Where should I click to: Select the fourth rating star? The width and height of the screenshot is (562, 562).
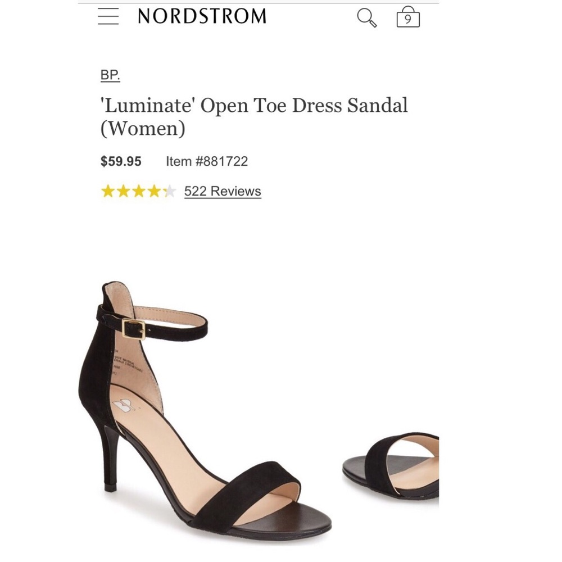coord(154,191)
